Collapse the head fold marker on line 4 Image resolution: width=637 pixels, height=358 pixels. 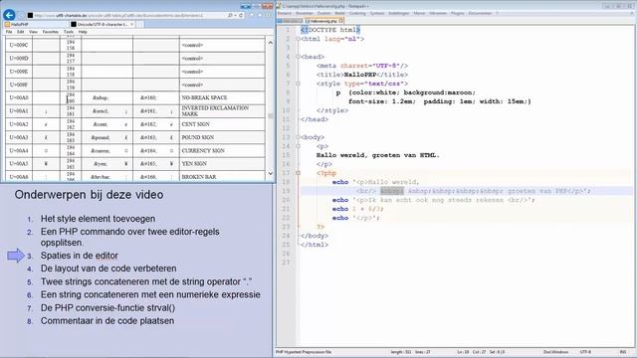(298, 57)
